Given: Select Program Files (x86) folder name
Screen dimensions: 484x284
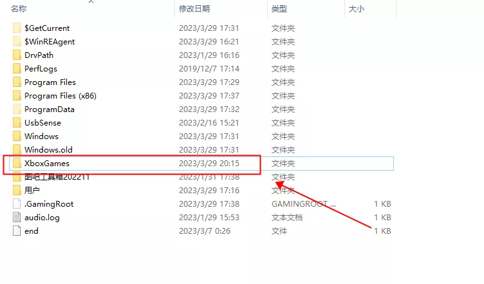Looking at the screenshot, I should [x=60, y=96].
